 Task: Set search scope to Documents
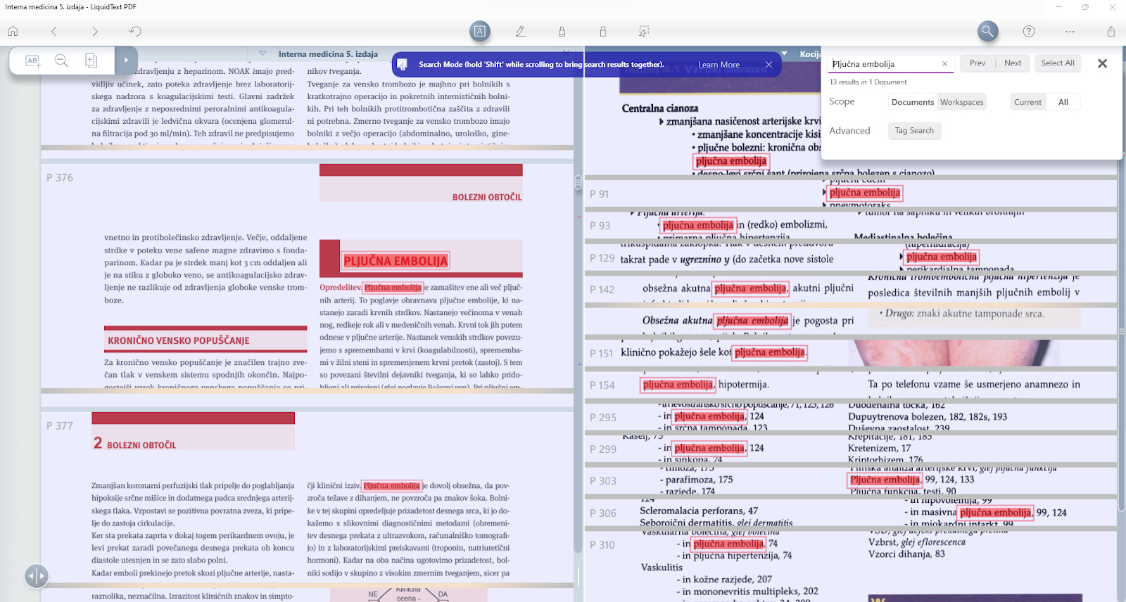tap(912, 102)
